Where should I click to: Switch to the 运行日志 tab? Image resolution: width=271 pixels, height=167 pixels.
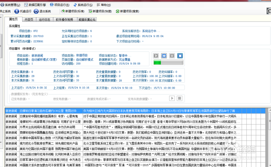pos(44,19)
